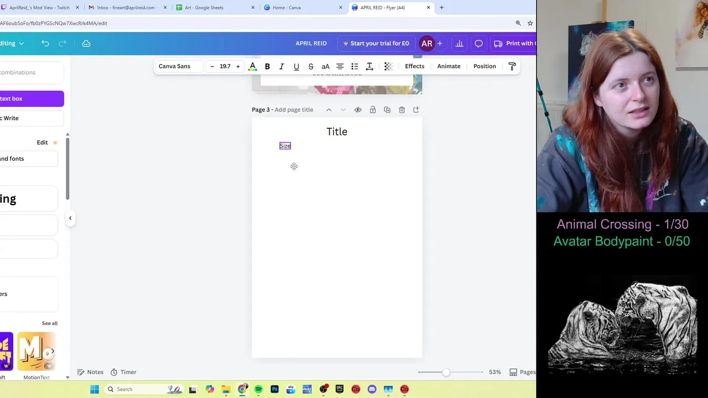Viewport: 708px width, 398px height.
Task: Click the Edit brand kit link
Action: click(42, 143)
